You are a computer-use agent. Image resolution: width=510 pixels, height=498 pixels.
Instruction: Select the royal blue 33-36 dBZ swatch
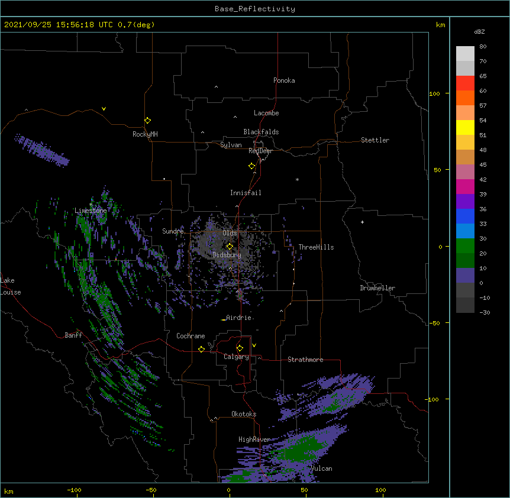pyautogui.click(x=465, y=216)
